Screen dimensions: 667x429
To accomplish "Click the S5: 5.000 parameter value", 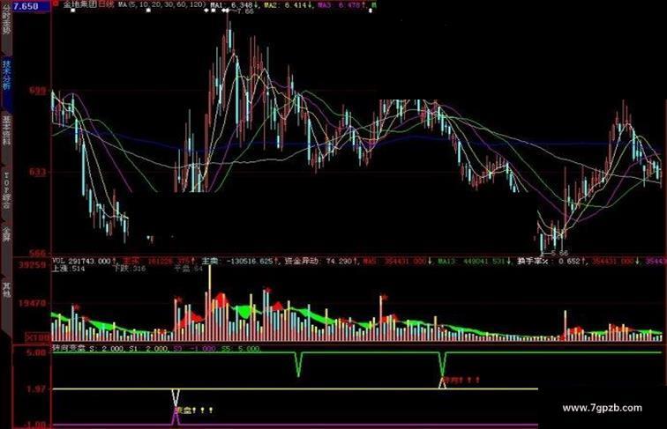I will click(241, 349).
